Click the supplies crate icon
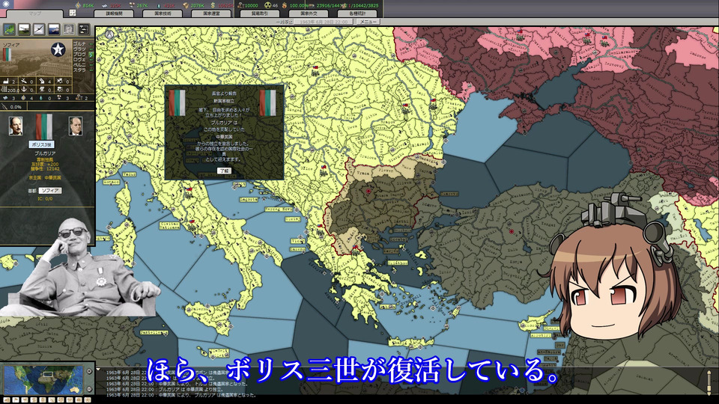 coord(186,5)
